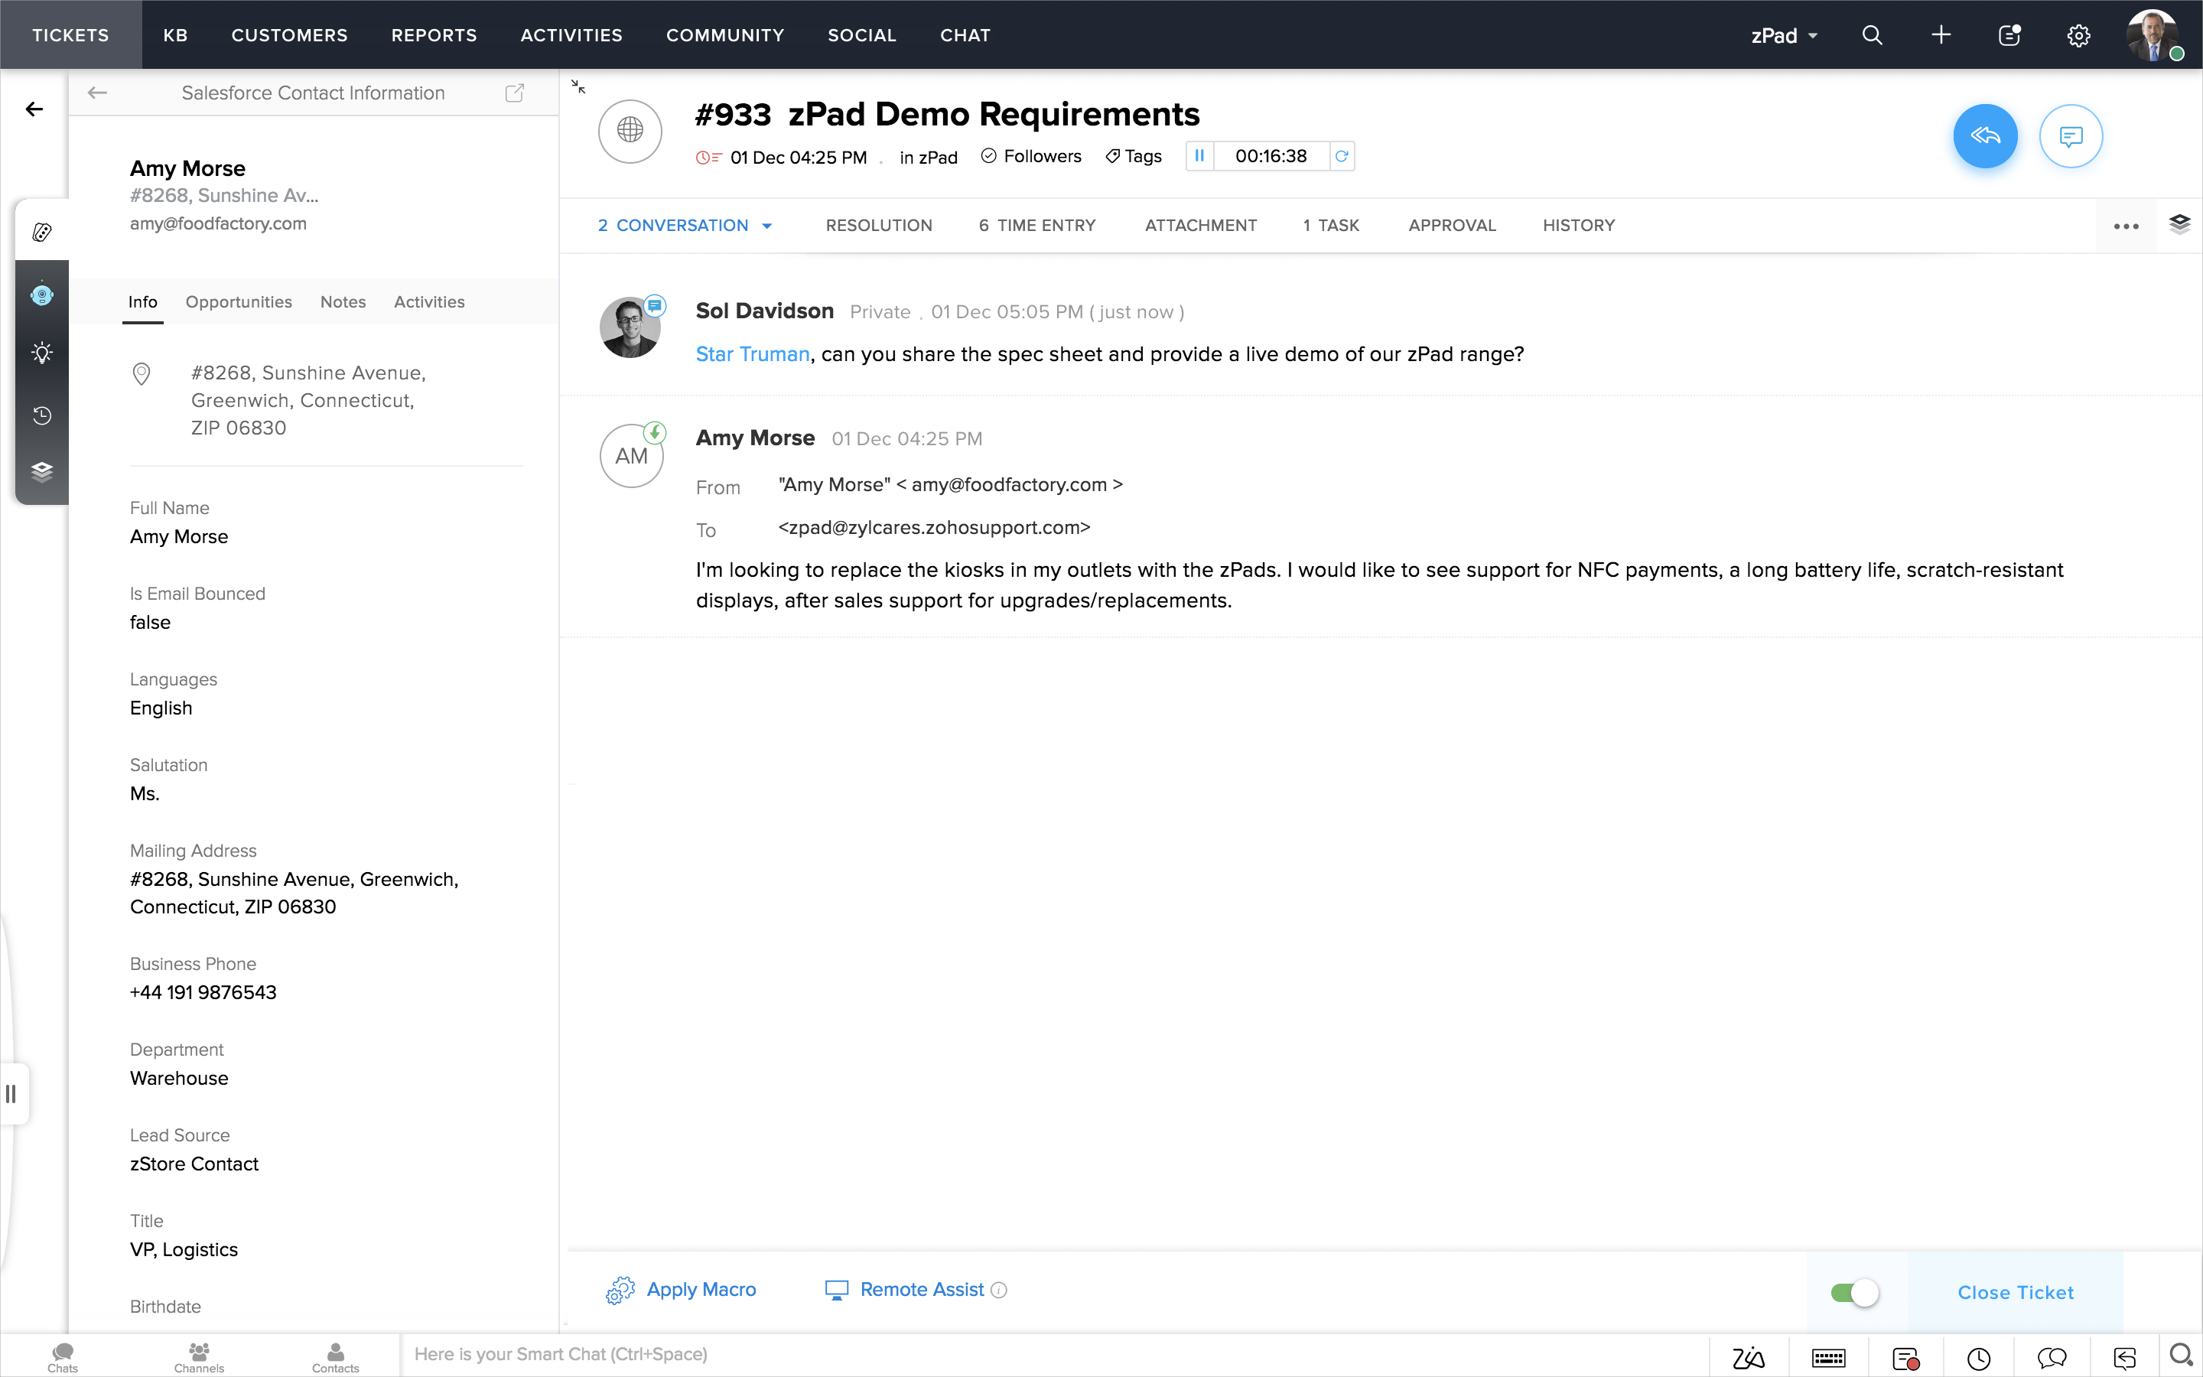Screen dimensions: 2203x1377
Task: Click the lightbulb icon in left sidebar
Action: pos(42,353)
